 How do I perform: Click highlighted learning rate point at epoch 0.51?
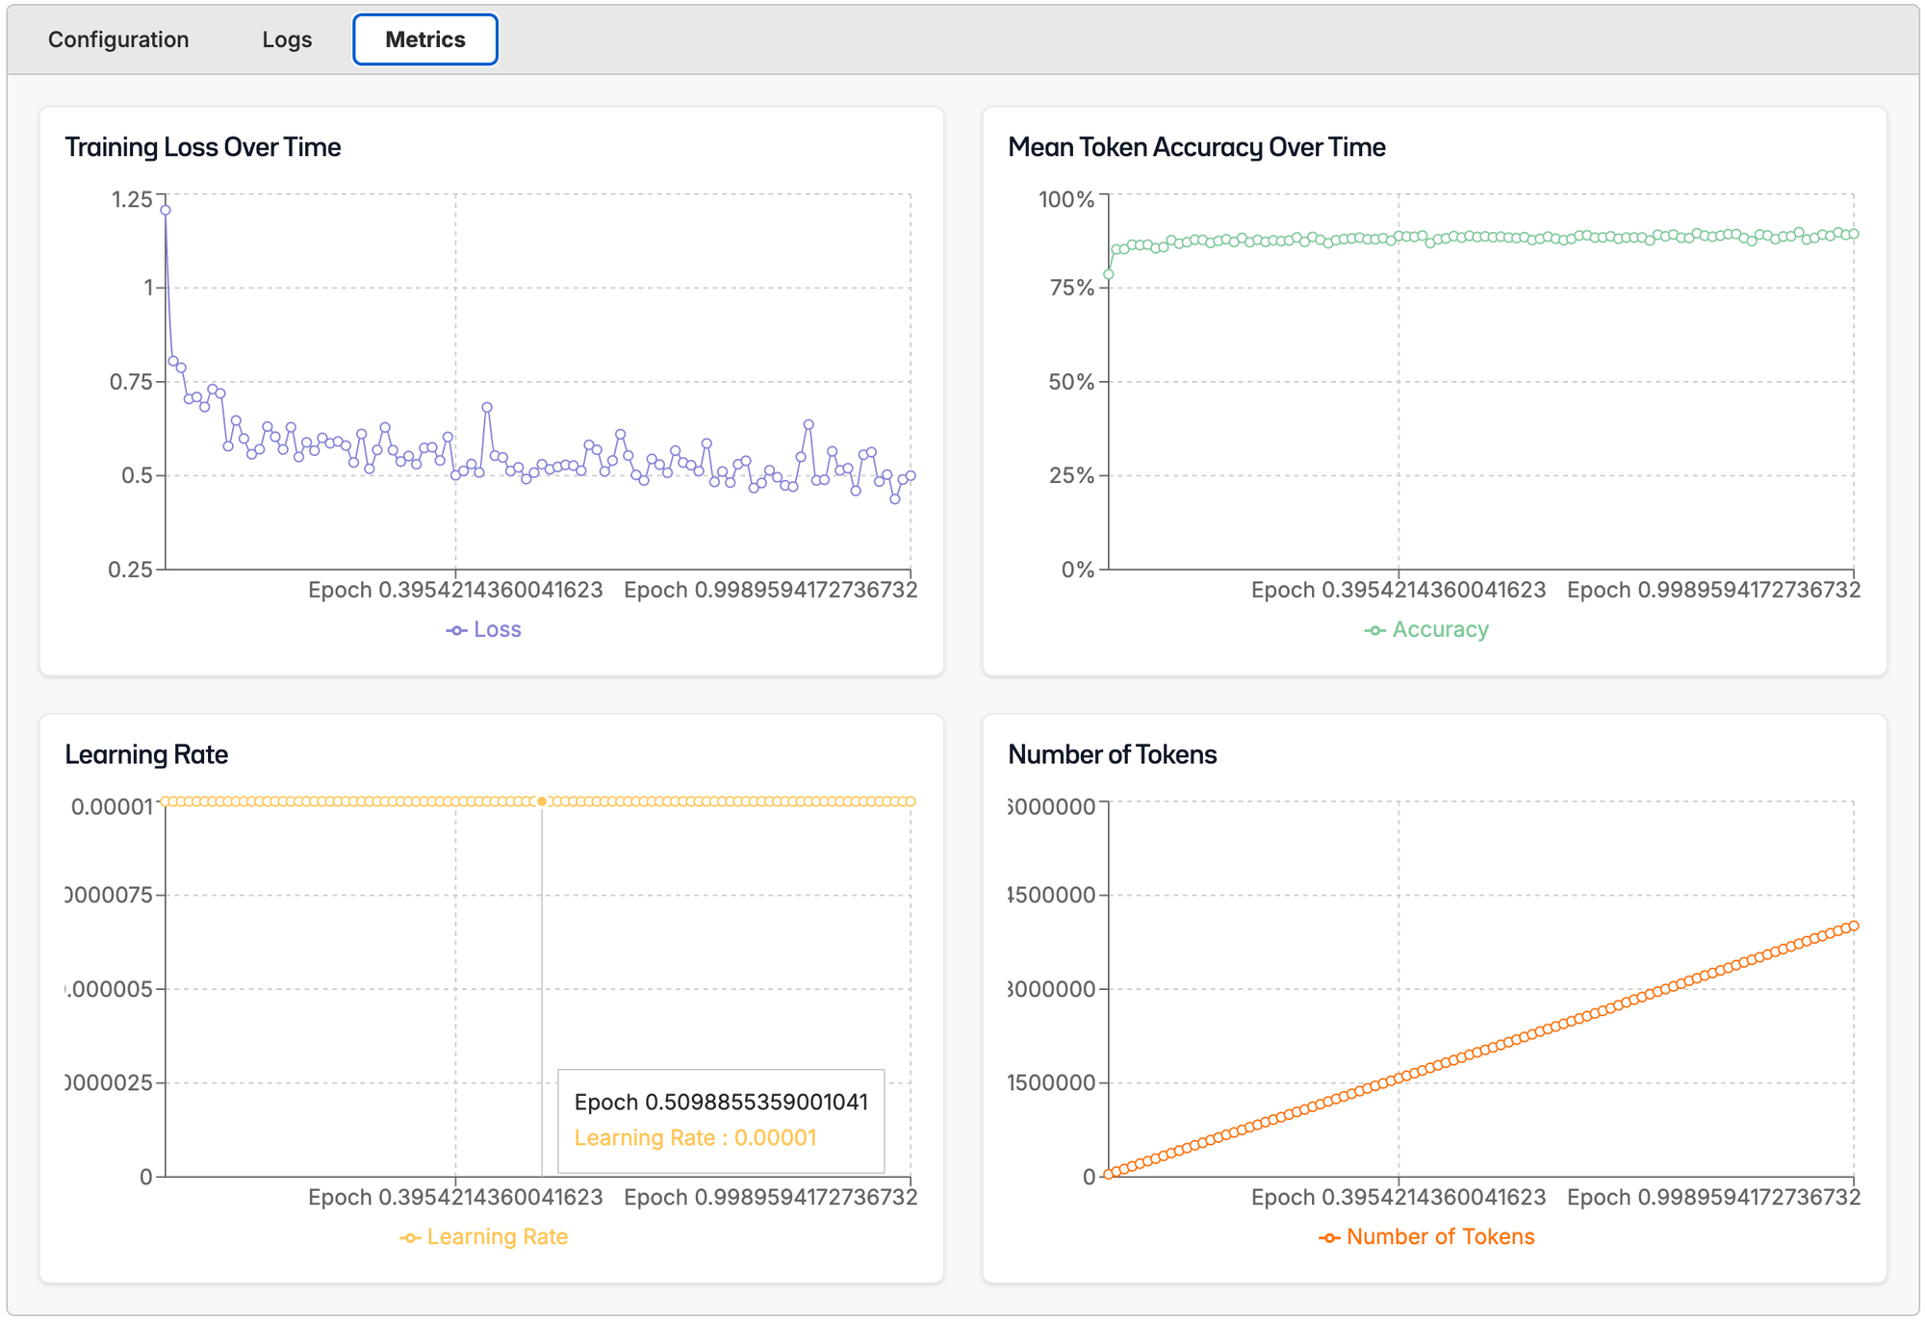(x=542, y=801)
